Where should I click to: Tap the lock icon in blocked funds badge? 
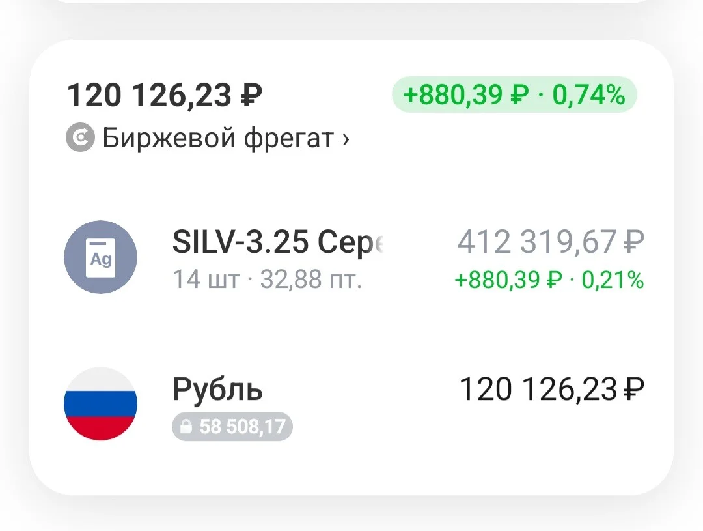(186, 426)
